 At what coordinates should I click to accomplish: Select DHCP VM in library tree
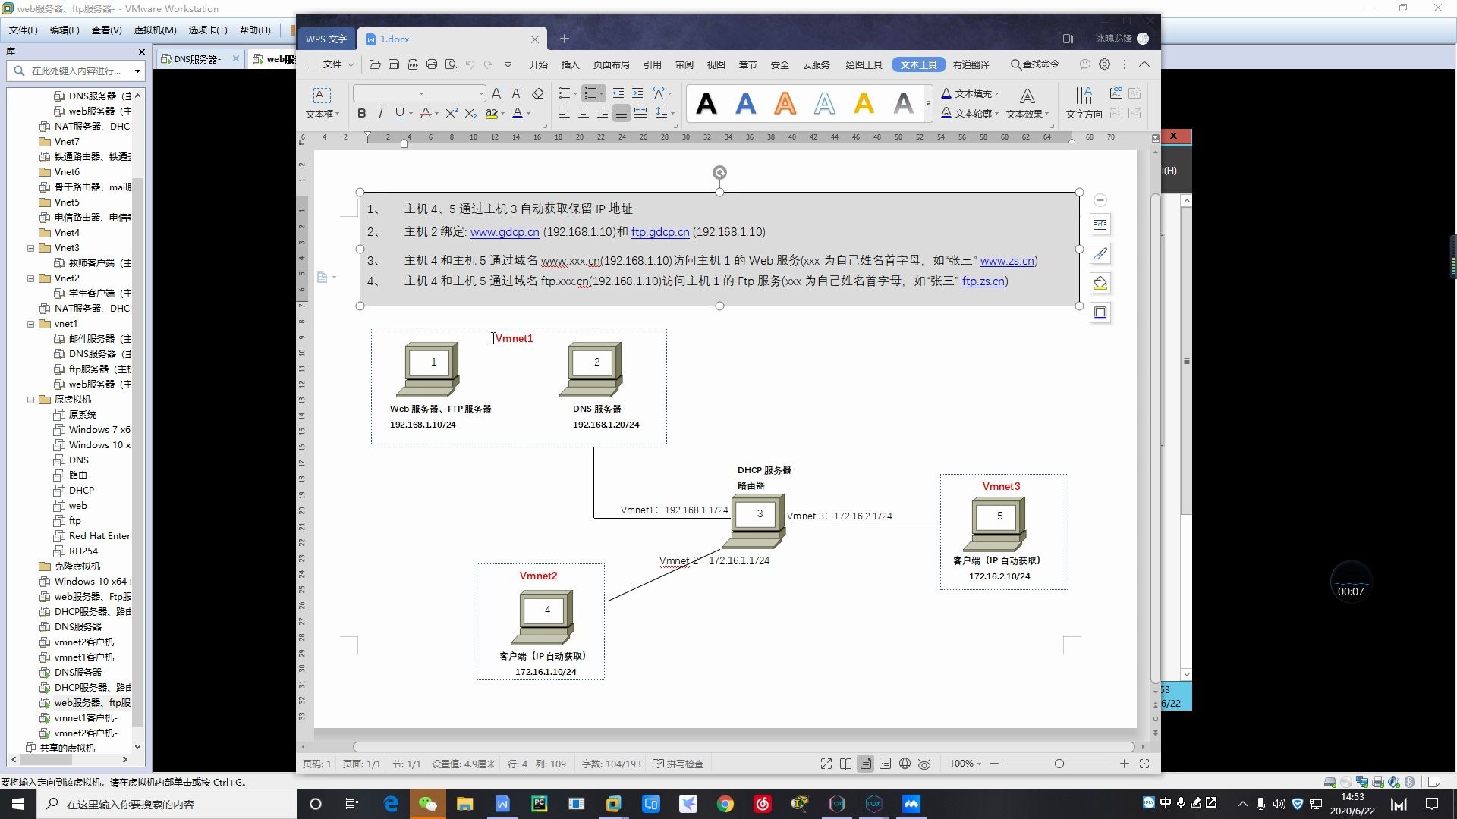click(x=81, y=491)
